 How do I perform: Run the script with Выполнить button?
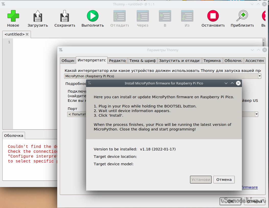93,16
